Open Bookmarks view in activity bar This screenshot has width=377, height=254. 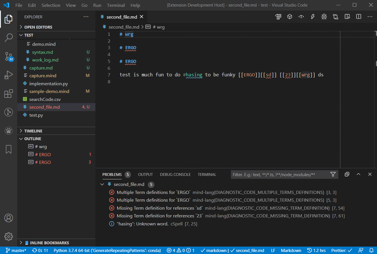pos(9,149)
